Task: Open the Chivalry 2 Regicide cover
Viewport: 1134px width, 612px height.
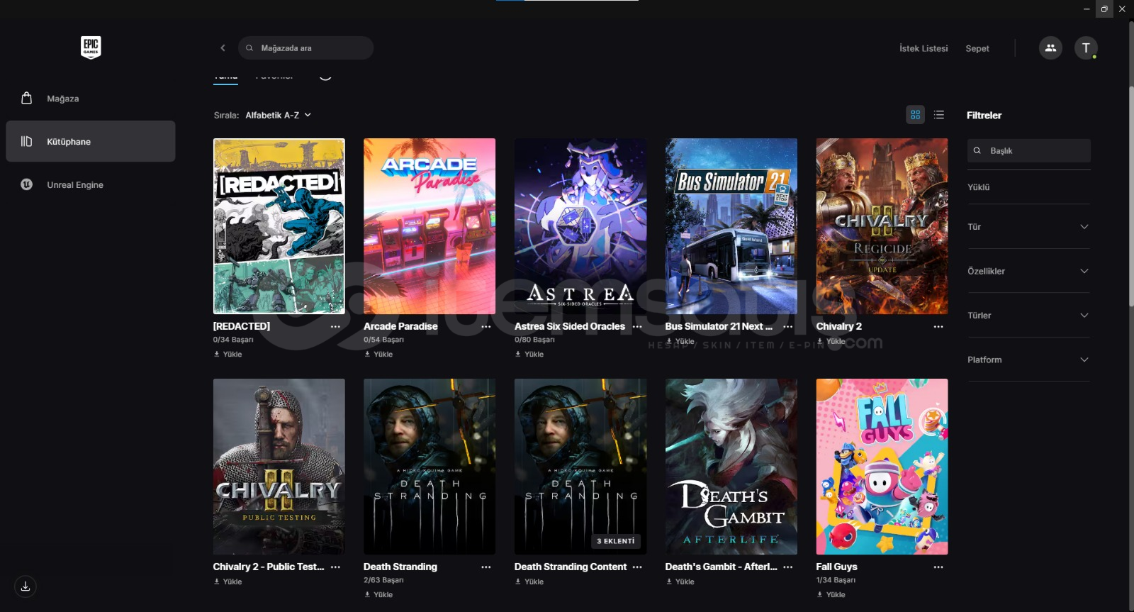Action: [x=882, y=226]
